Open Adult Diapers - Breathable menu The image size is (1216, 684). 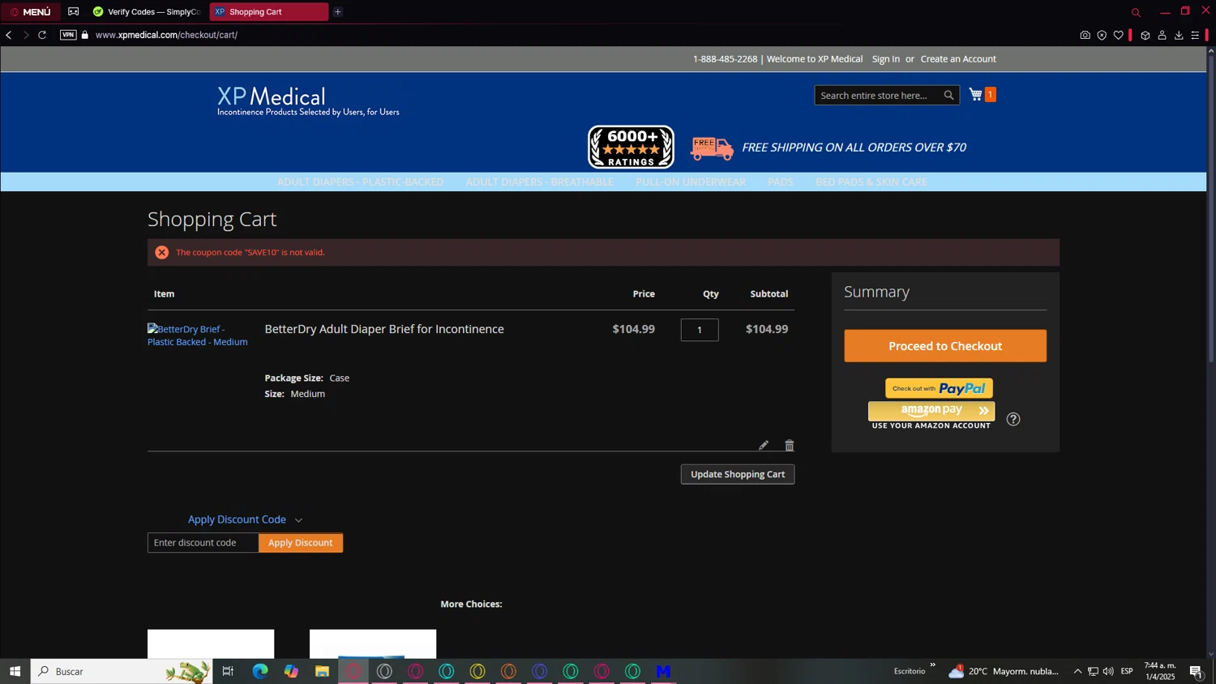click(539, 182)
